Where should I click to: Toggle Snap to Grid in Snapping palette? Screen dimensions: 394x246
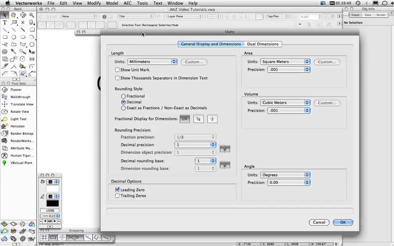point(44,237)
